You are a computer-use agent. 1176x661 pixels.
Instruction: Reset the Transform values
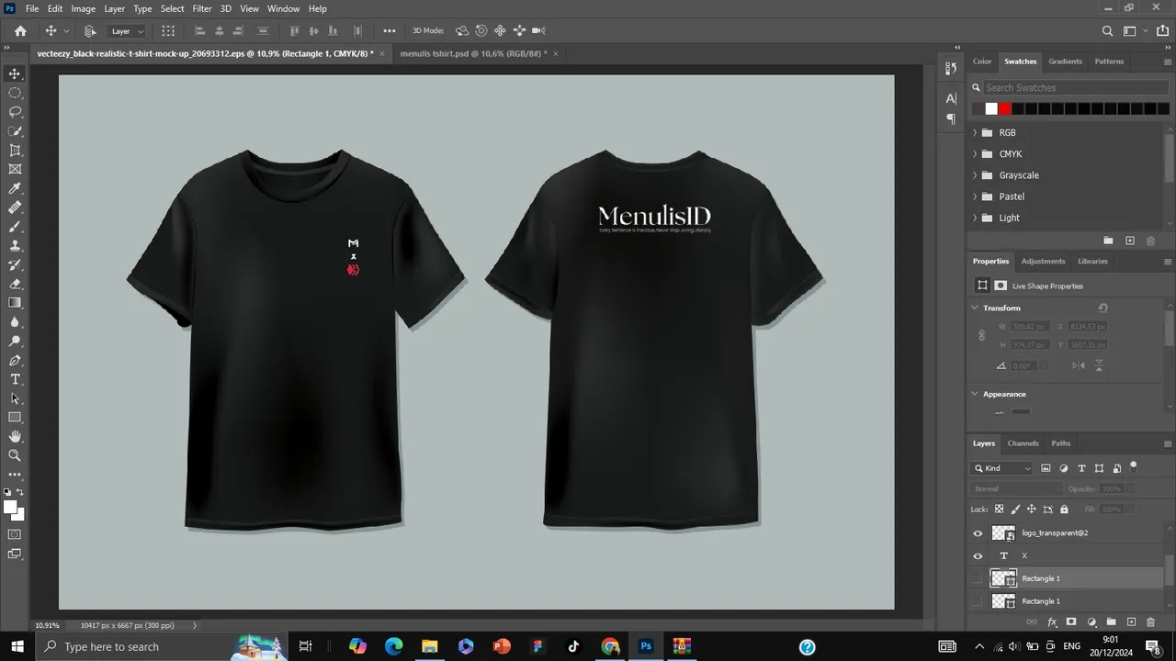[1102, 308]
